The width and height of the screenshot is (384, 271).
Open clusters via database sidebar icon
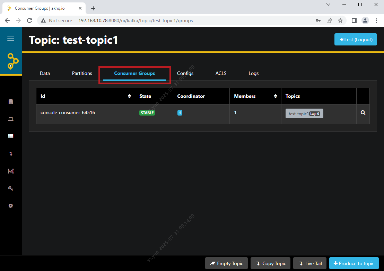pos(11,102)
